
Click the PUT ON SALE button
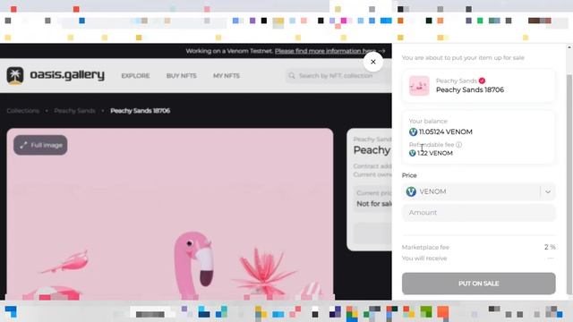tap(479, 284)
